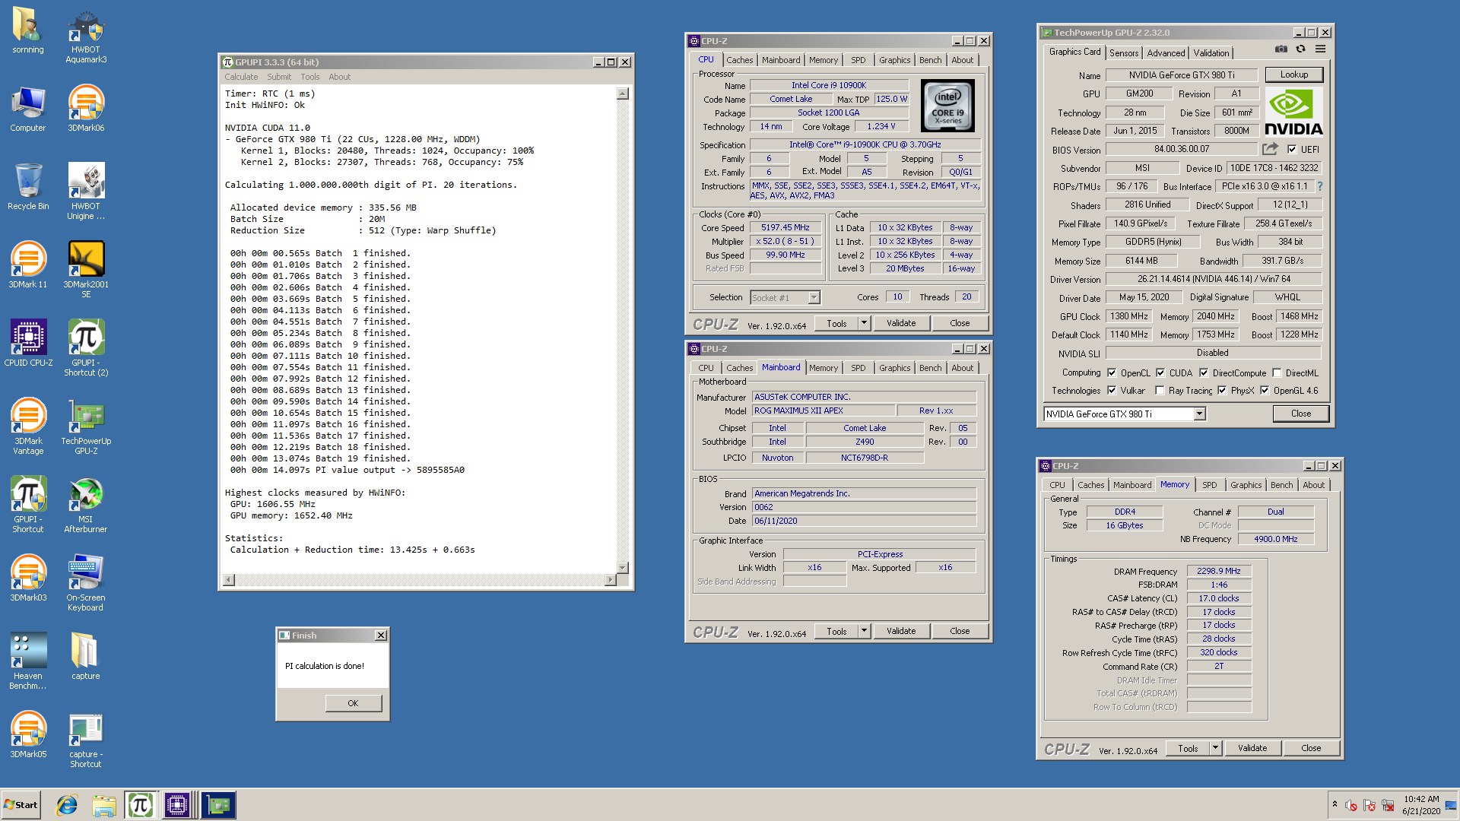Screen dimensions: 1460x821
Task: Click the bus interface question mark icon
Action: [1320, 186]
